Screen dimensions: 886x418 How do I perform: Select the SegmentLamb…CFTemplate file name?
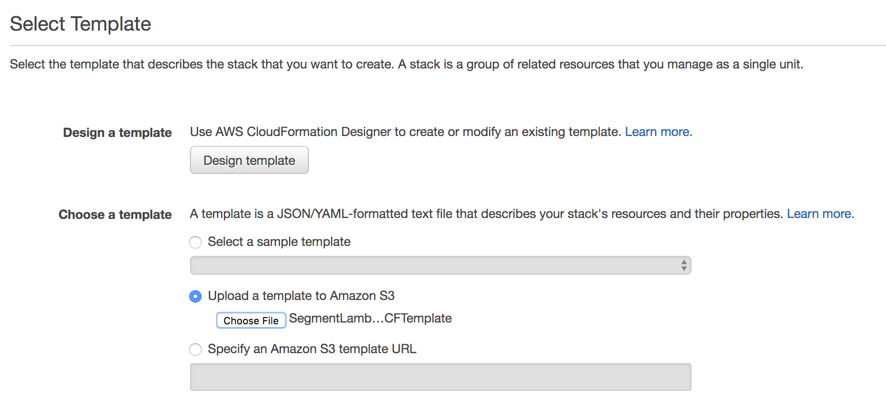[x=370, y=318]
